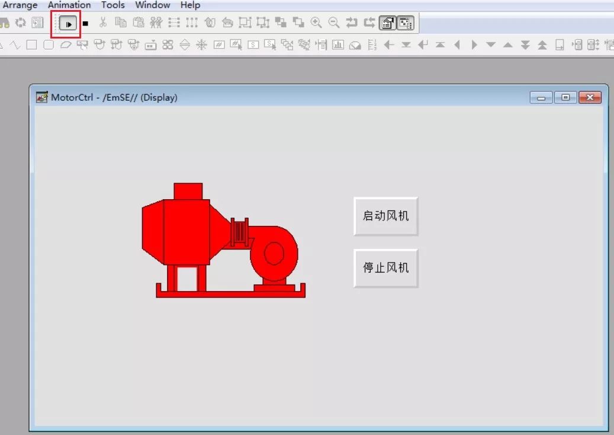Click the Zoom In magnifier icon
Viewport: 614px width, 435px height.
(316, 23)
